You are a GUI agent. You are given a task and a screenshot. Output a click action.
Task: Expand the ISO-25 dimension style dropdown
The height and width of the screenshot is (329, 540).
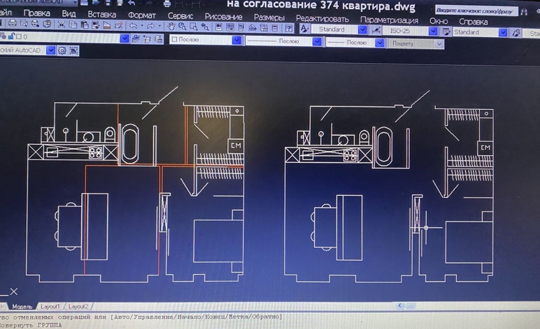coord(433,31)
